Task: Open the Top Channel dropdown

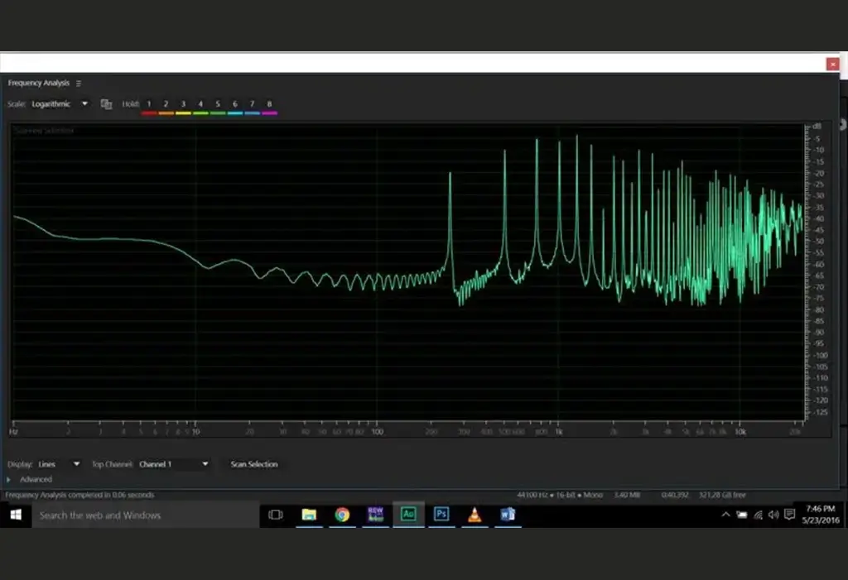Action: tap(174, 464)
